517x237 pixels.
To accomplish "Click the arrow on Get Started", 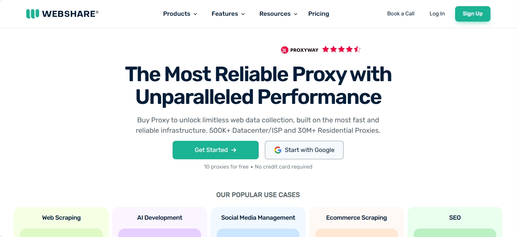I will [234, 150].
